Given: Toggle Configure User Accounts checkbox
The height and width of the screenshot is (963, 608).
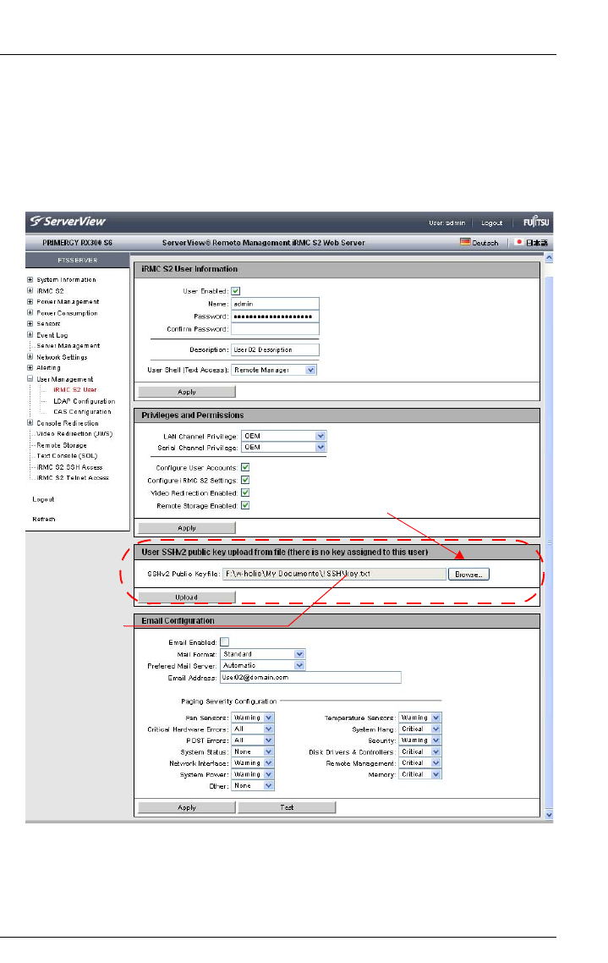Looking at the screenshot, I should (245, 467).
